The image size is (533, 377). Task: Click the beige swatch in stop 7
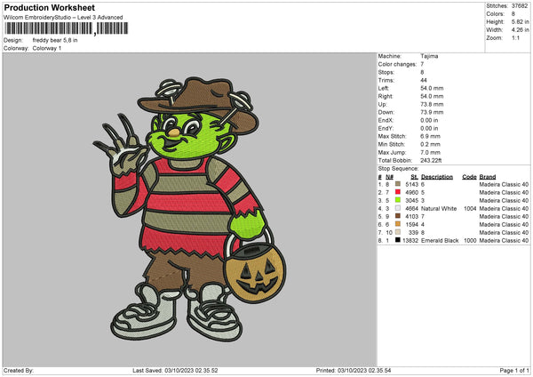399,232
